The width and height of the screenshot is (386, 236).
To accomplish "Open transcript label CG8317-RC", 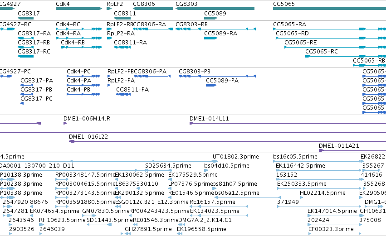I will point(34,52).
